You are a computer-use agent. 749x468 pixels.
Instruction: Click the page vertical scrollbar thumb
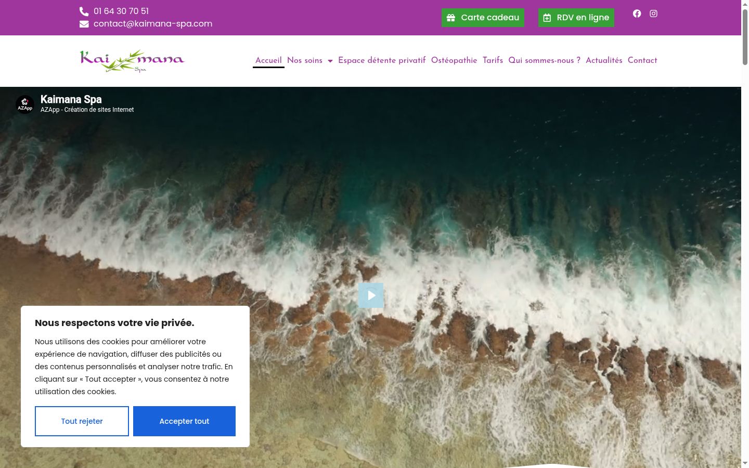745,36
